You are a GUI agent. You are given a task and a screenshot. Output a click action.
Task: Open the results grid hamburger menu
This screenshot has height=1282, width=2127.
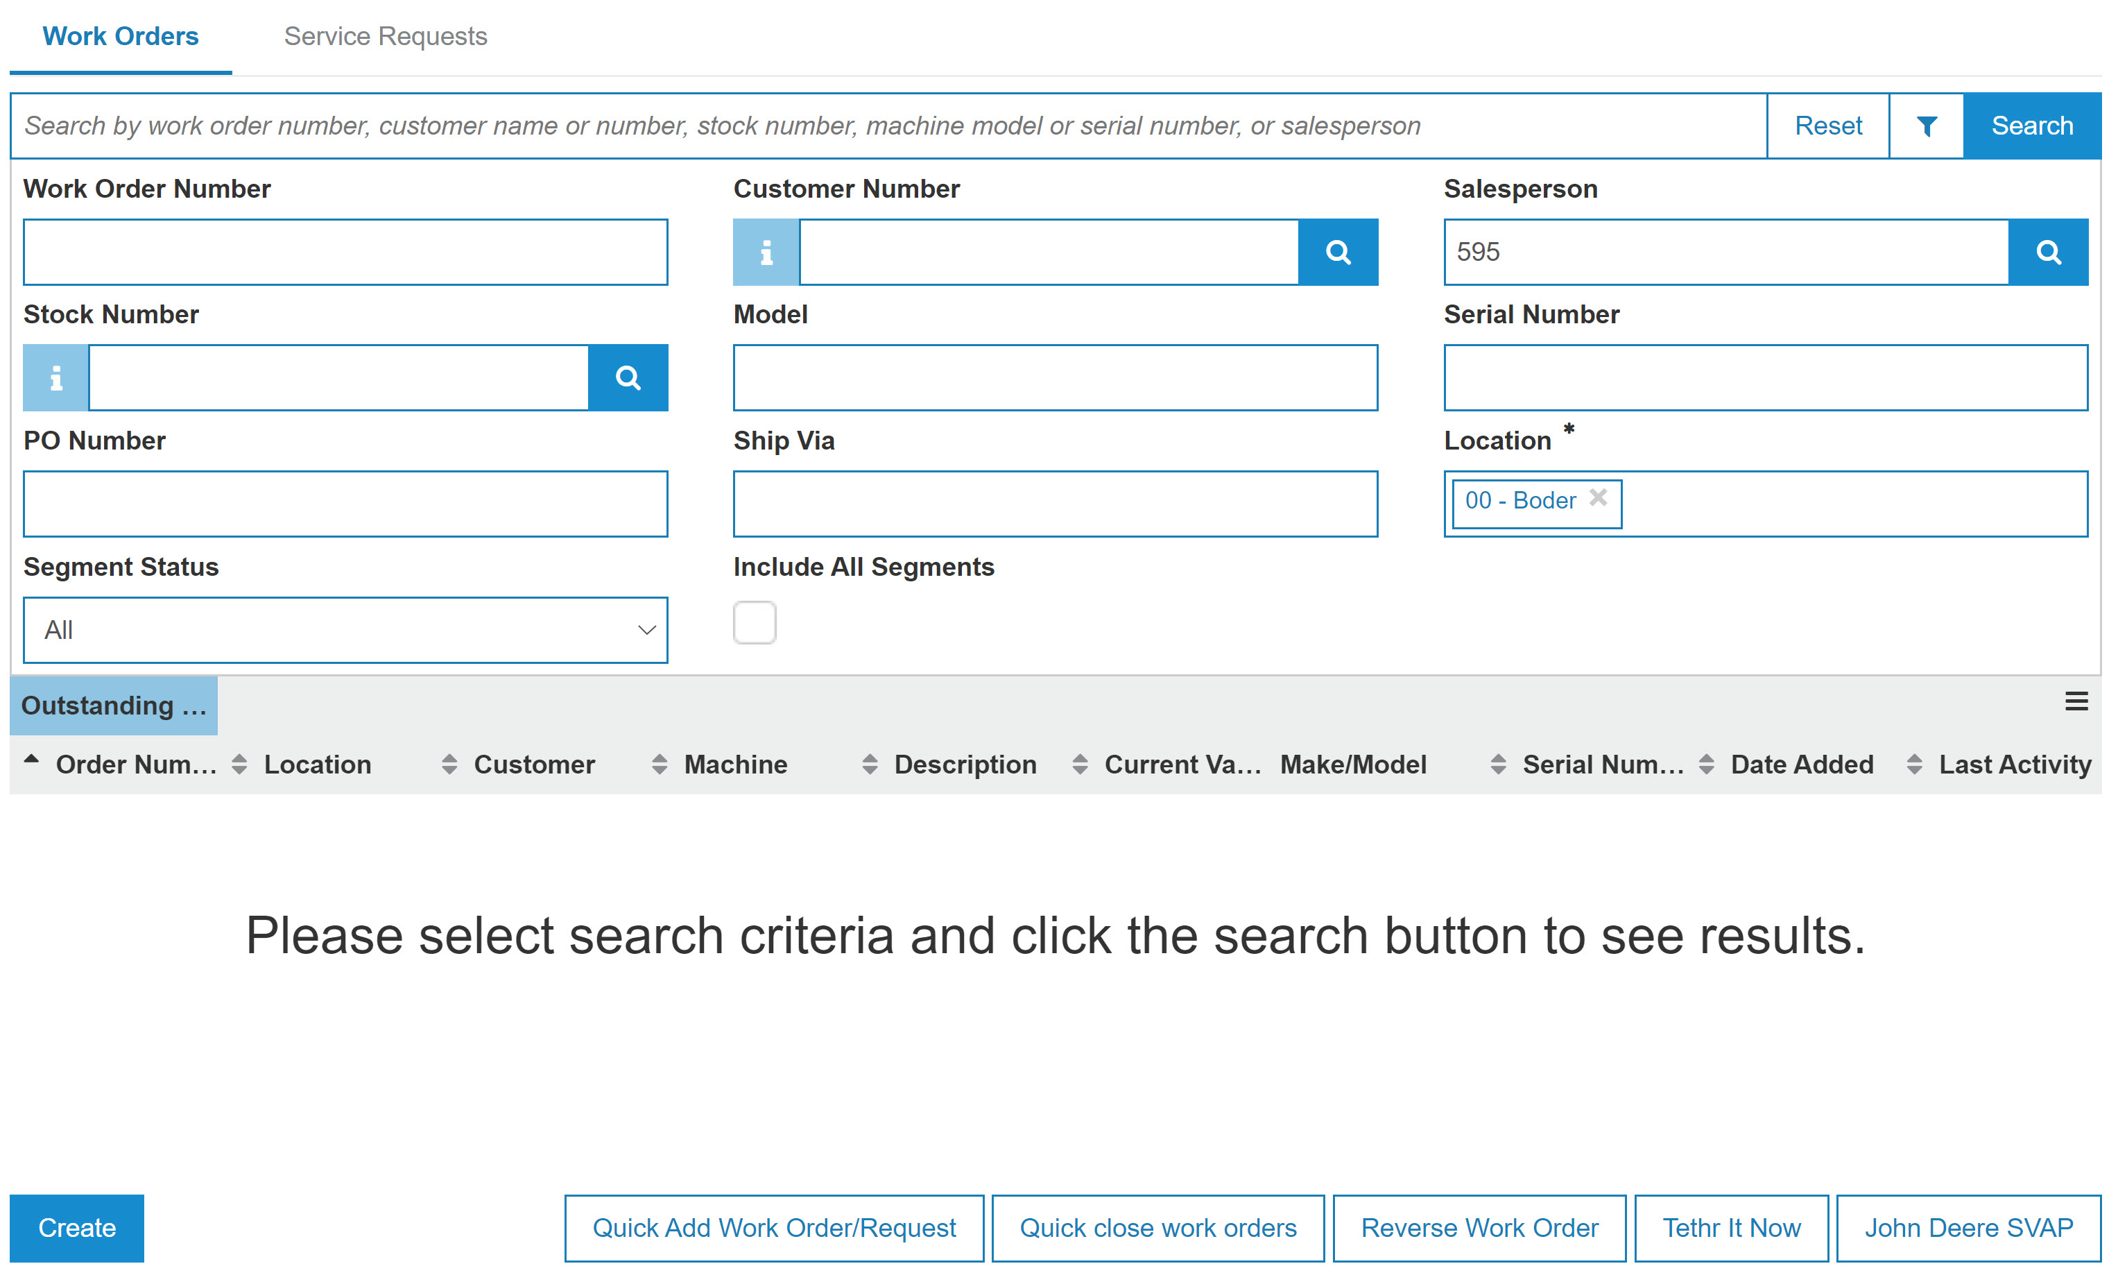[x=2076, y=701]
